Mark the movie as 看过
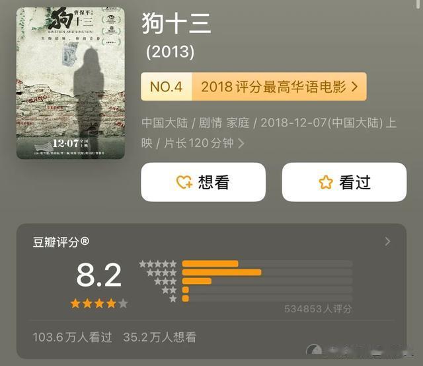This screenshot has width=423, height=366. [x=344, y=182]
